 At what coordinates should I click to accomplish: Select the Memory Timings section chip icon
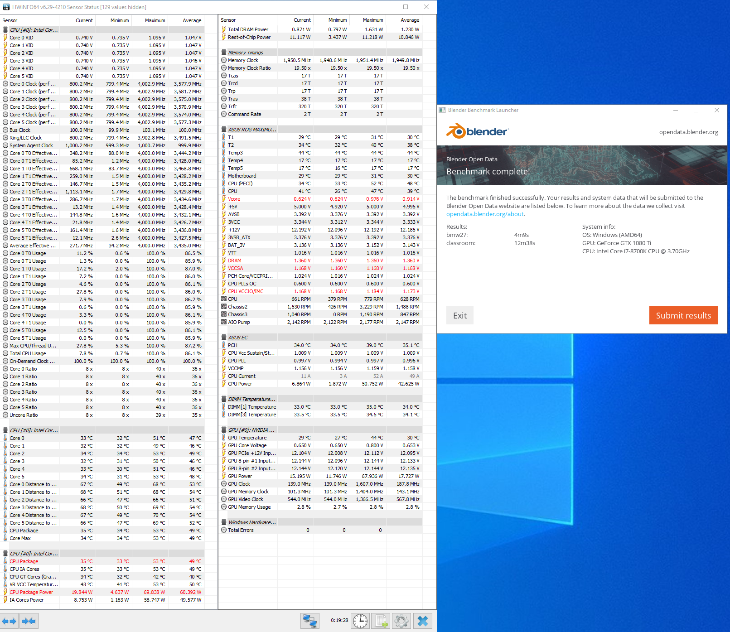[x=224, y=53]
